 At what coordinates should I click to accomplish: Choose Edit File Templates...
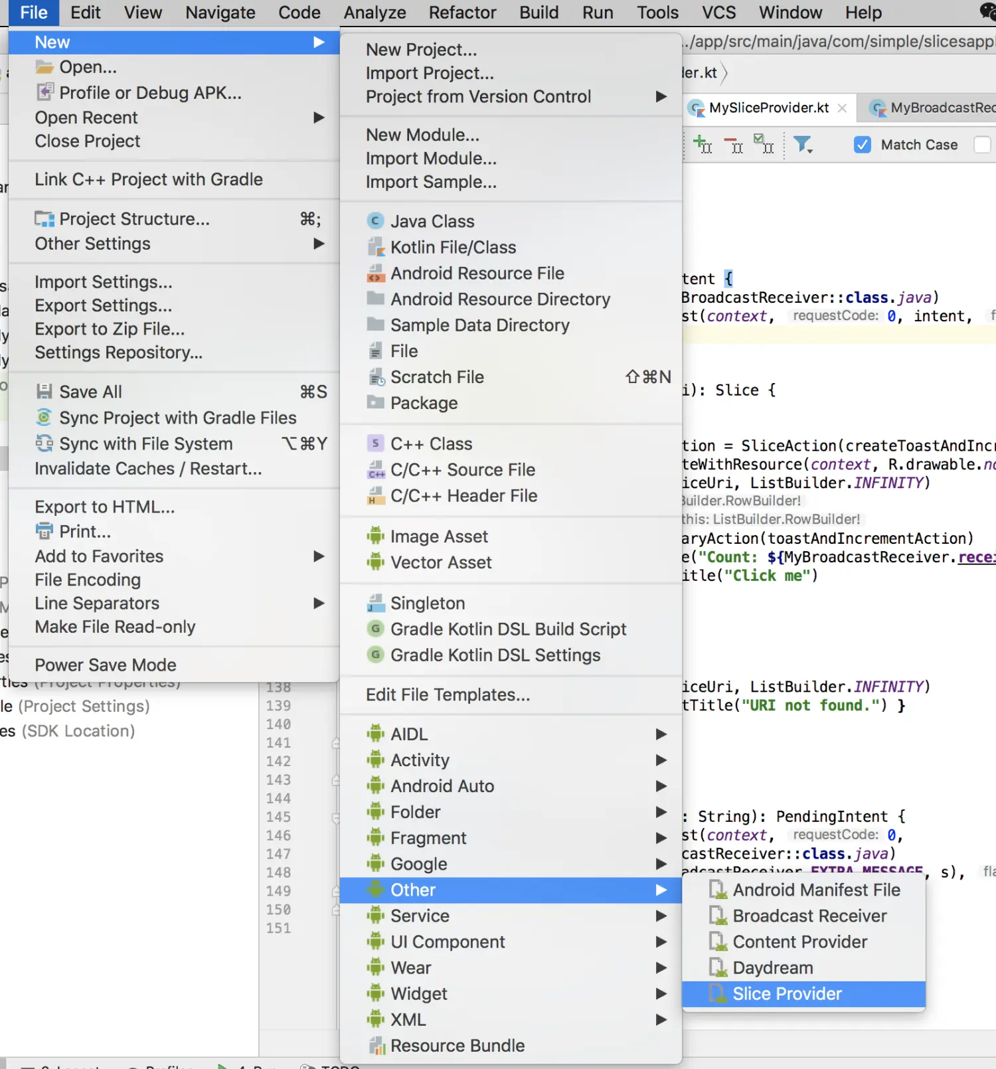[511, 695]
